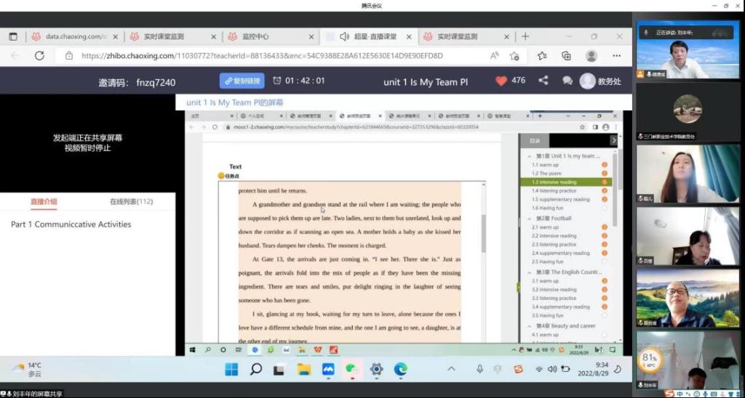
Task: Click the Edge address bar URL
Action: tap(262, 55)
